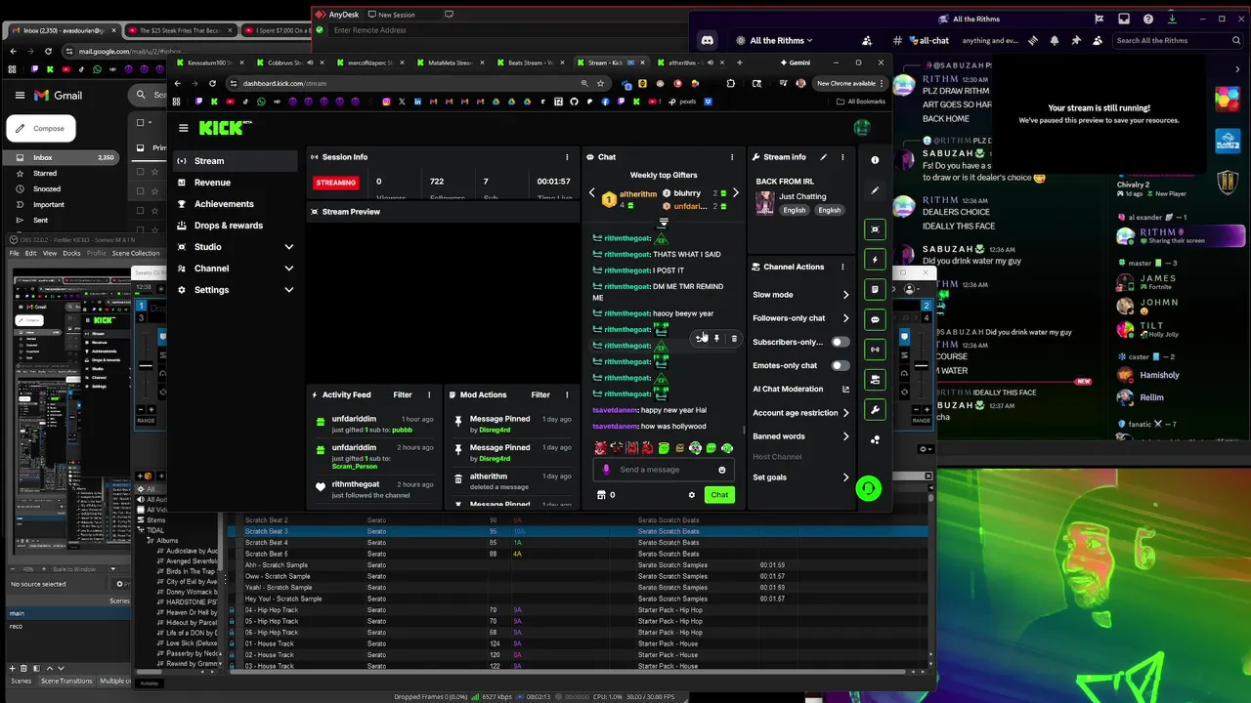This screenshot has width=1251, height=703.
Task: Open the Kick hamburger menu
Action: tap(183, 128)
